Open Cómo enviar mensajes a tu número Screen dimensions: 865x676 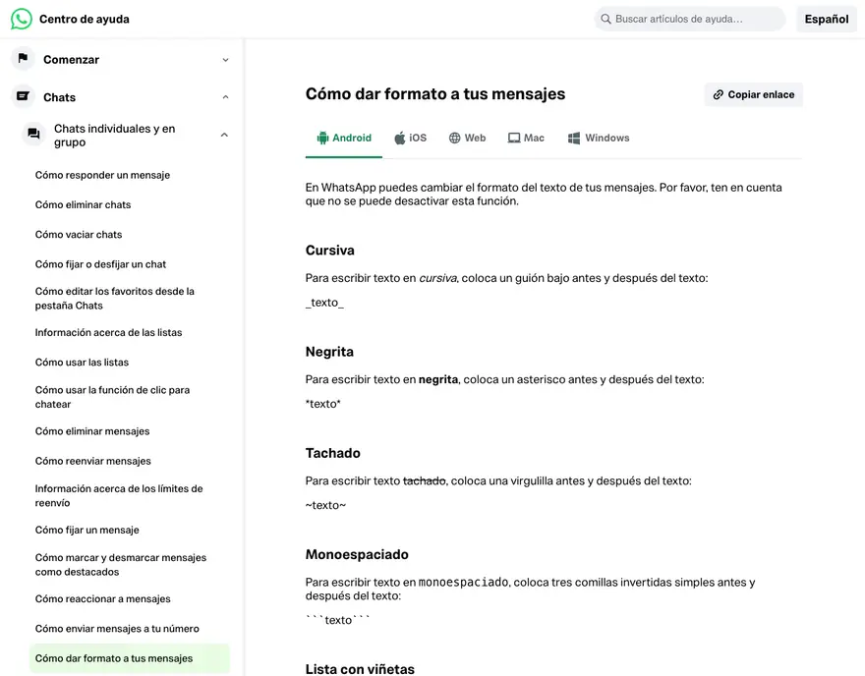pyautogui.click(x=117, y=629)
